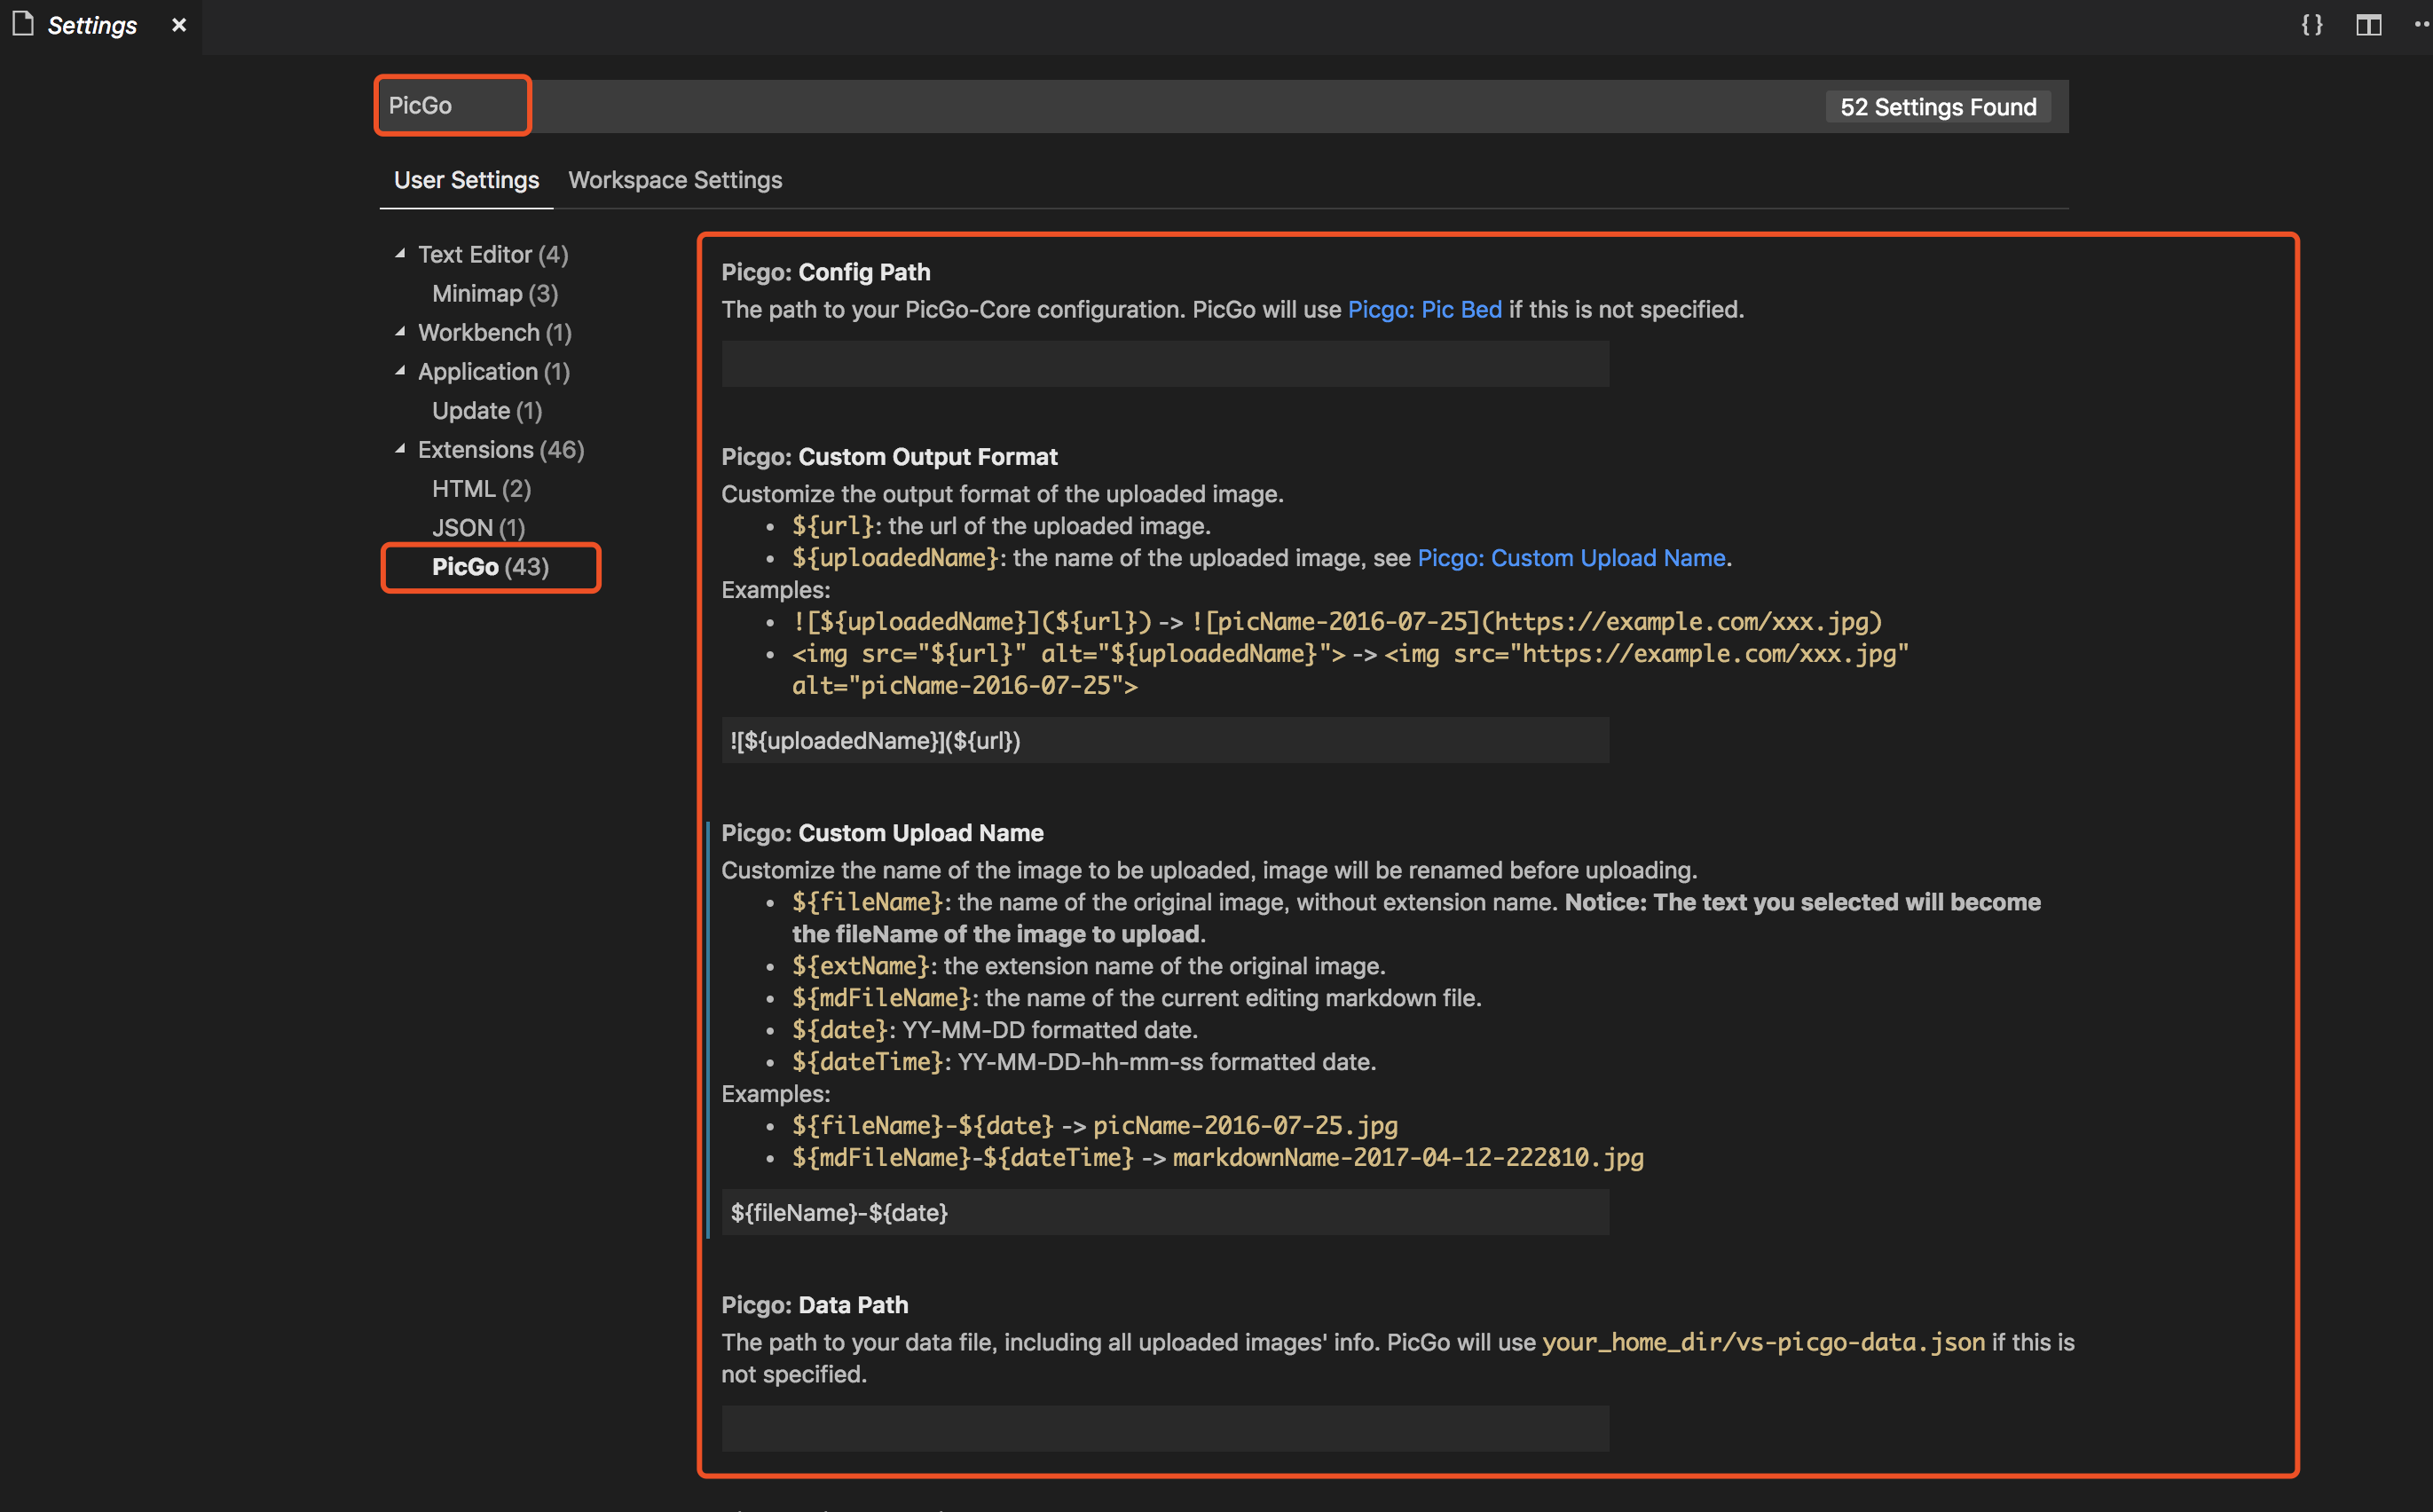Image resolution: width=2433 pixels, height=1512 pixels.
Task: Select Minimap (3) in settings tree
Action: tap(494, 293)
